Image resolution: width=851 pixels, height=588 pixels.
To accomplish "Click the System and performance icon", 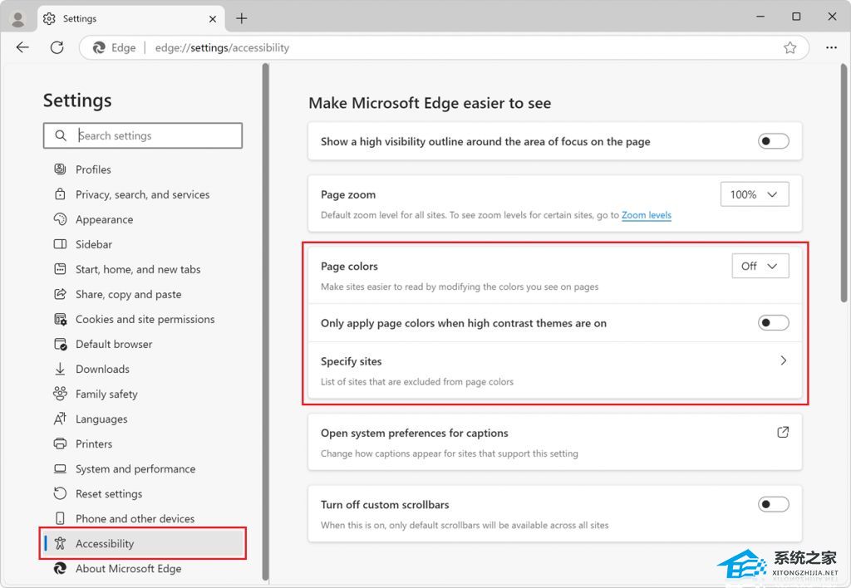I will pos(60,468).
